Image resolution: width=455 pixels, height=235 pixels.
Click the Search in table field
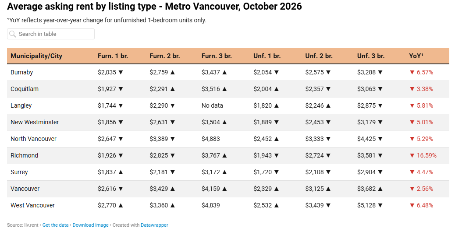[x=51, y=34]
